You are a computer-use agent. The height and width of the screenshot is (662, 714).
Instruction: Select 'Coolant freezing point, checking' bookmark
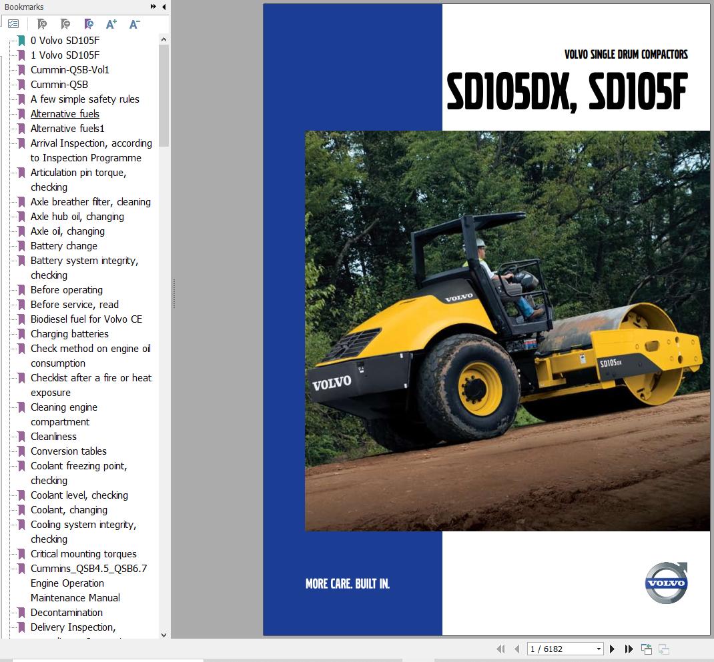click(79, 473)
